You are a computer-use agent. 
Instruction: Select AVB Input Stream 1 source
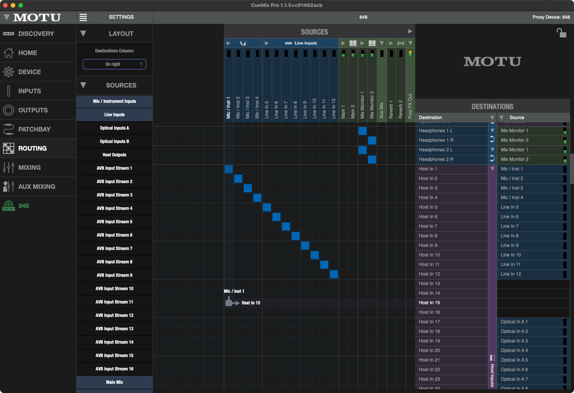(114, 168)
